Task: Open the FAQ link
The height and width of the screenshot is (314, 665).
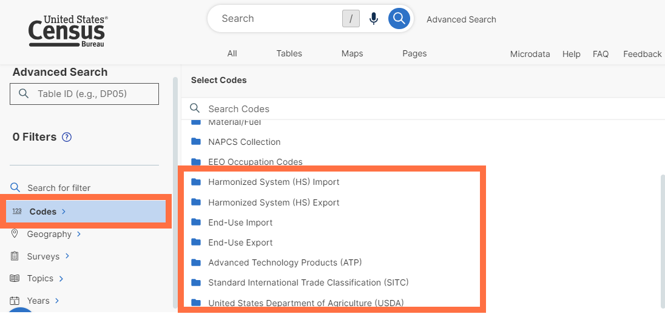Action: pyautogui.click(x=601, y=54)
